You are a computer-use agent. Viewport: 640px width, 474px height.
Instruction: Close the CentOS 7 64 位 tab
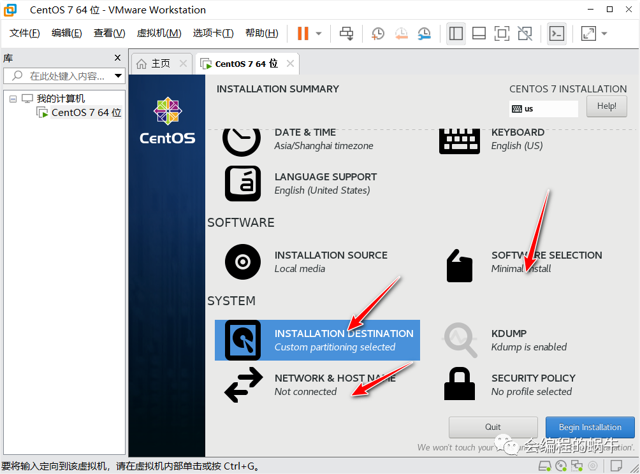click(x=290, y=64)
